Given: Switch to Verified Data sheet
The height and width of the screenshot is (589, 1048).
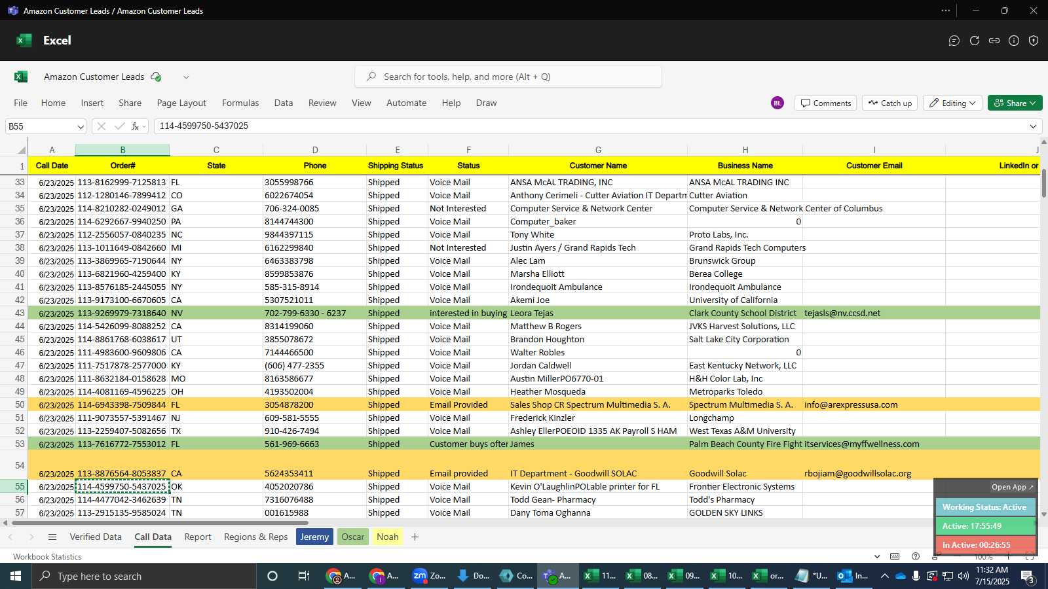Looking at the screenshot, I should (96, 537).
